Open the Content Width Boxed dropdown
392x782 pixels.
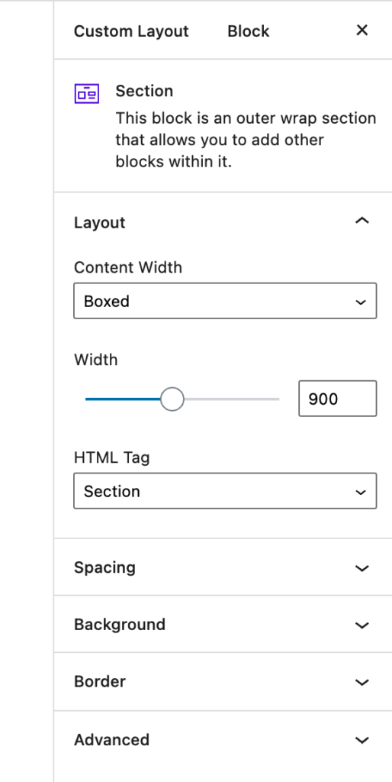(x=225, y=301)
